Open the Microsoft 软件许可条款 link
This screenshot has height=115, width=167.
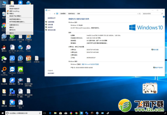(90, 64)
